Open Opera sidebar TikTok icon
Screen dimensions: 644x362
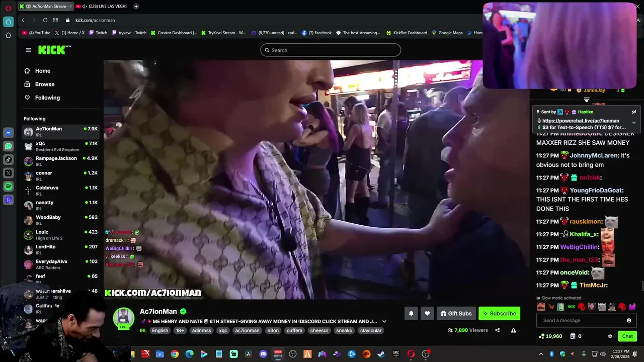8,160
